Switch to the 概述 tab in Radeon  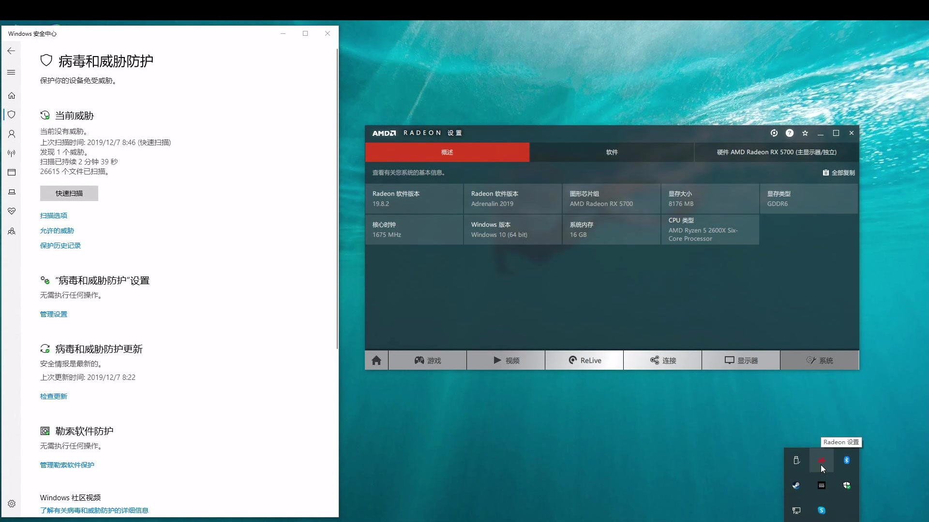click(447, 152)
